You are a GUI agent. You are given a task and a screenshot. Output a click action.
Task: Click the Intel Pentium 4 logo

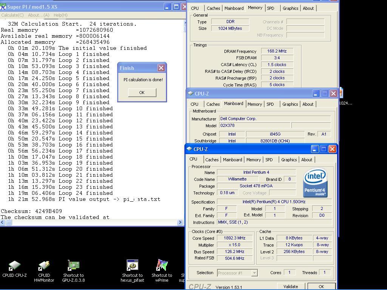pos(315,182)
